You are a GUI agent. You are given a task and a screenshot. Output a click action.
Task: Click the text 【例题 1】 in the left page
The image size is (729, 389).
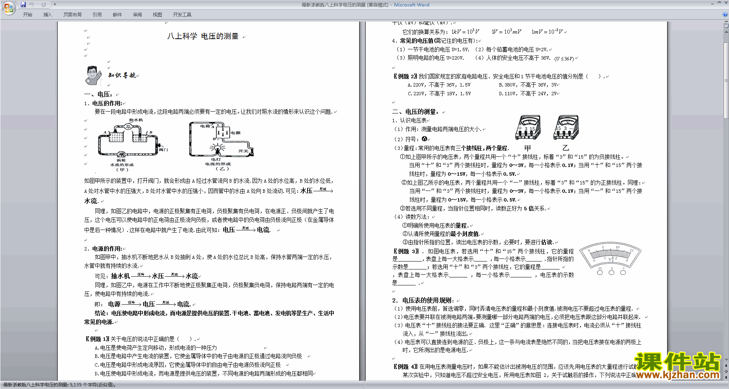tap(97, 339)
